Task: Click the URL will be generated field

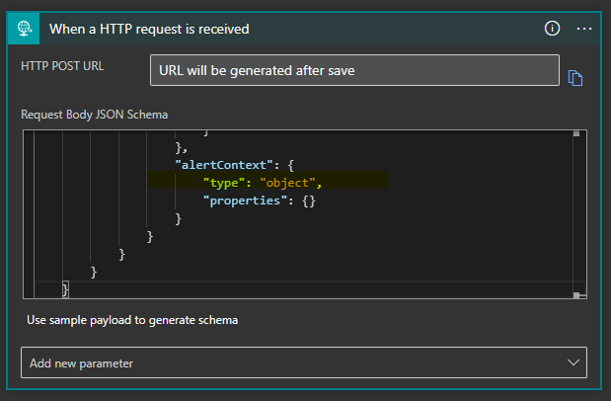Action: tap(354, 70)
